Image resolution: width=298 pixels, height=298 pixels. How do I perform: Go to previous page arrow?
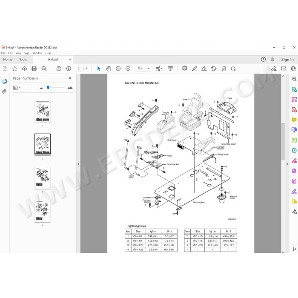(59, 69)
